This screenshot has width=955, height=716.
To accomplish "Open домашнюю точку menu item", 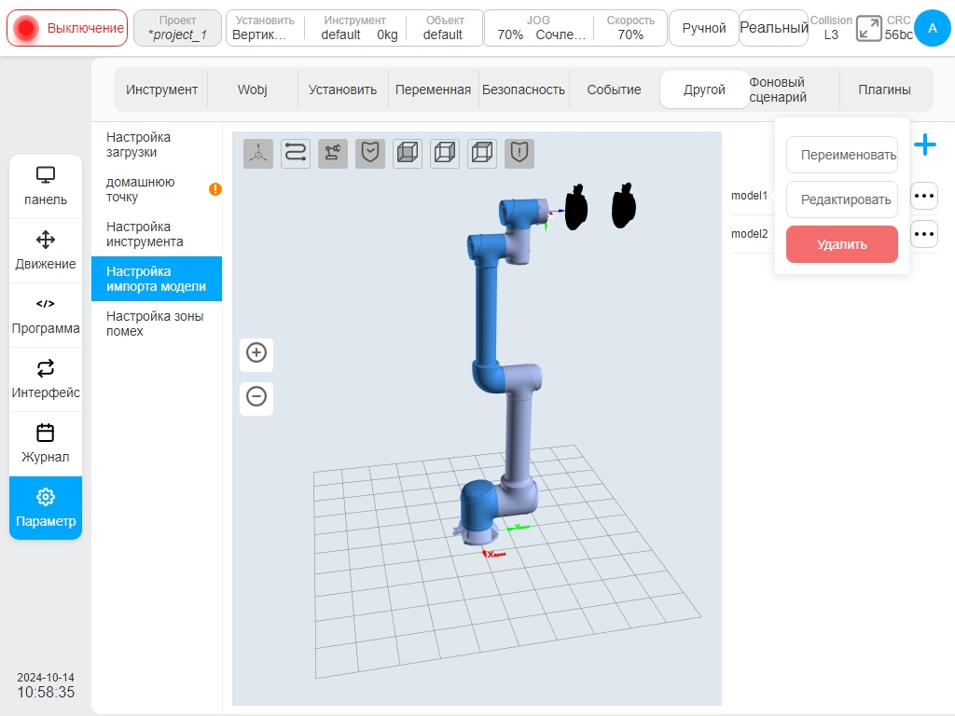I will (157, 189).
